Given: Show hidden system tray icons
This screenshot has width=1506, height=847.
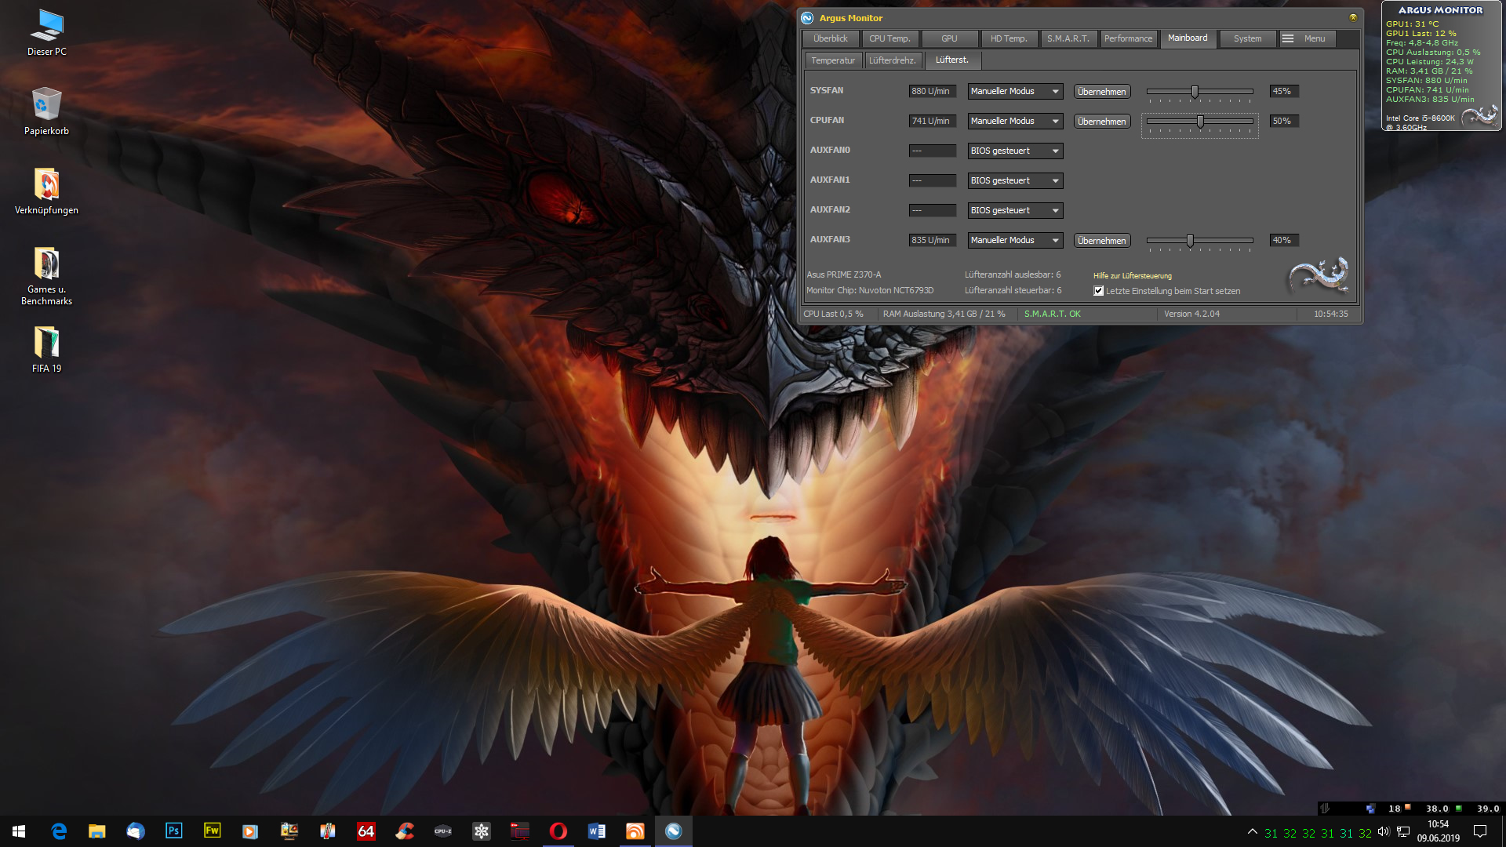Looking at the screenshot, I should 1252,832.
